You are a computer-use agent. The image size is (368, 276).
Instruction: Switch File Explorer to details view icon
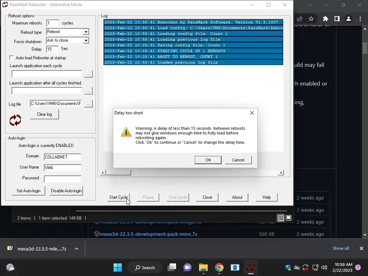coord(281,218)
